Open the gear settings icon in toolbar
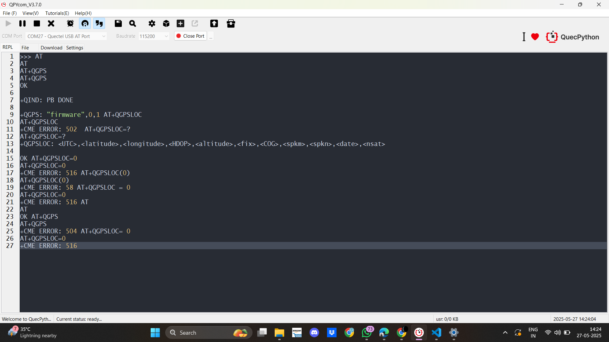Viewport: 609px width, 342px height. pos(152,23)
